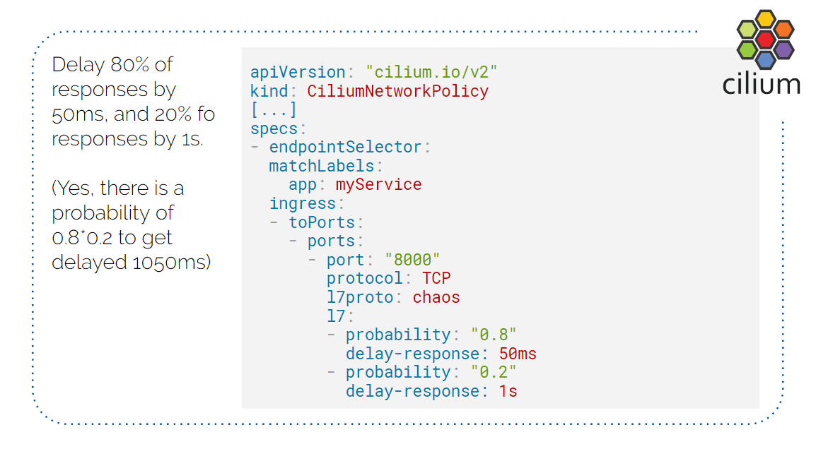Click the "0.8" probability value
This screenshot has width=816, height=456.
tap(493, 335)
